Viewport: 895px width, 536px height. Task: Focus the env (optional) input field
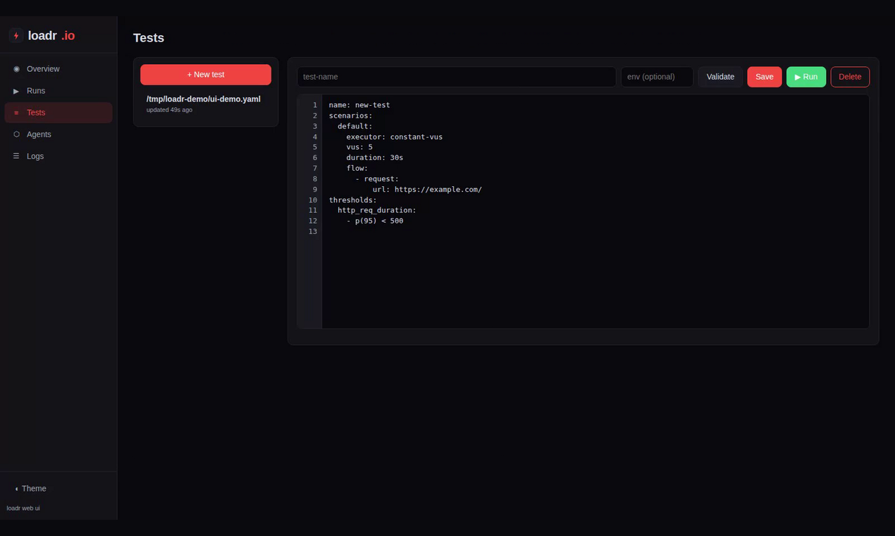click(657, 77)
